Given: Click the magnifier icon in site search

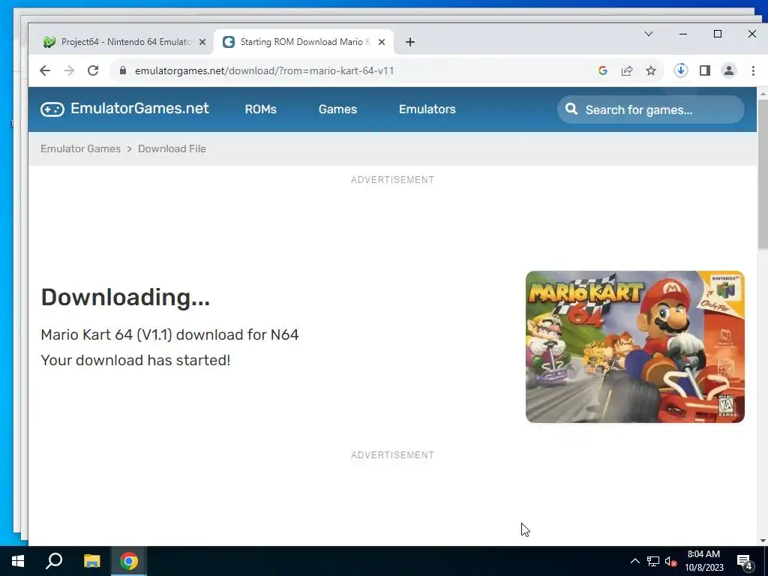Looking at the screenshot, I should pyautogui.click(x=571, y=109).
